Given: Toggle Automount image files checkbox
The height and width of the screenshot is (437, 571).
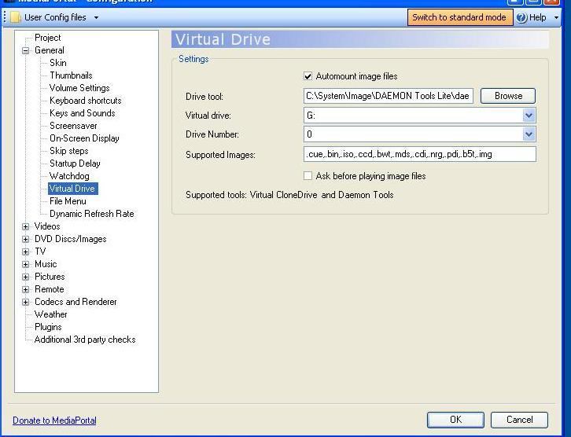Looking at the screenshot, I should [x=308, y=76].
